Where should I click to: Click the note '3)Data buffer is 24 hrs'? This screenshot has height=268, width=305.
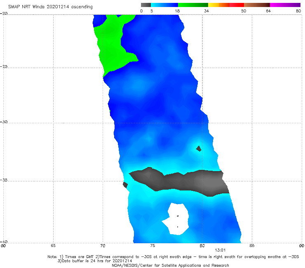point(95,261)
